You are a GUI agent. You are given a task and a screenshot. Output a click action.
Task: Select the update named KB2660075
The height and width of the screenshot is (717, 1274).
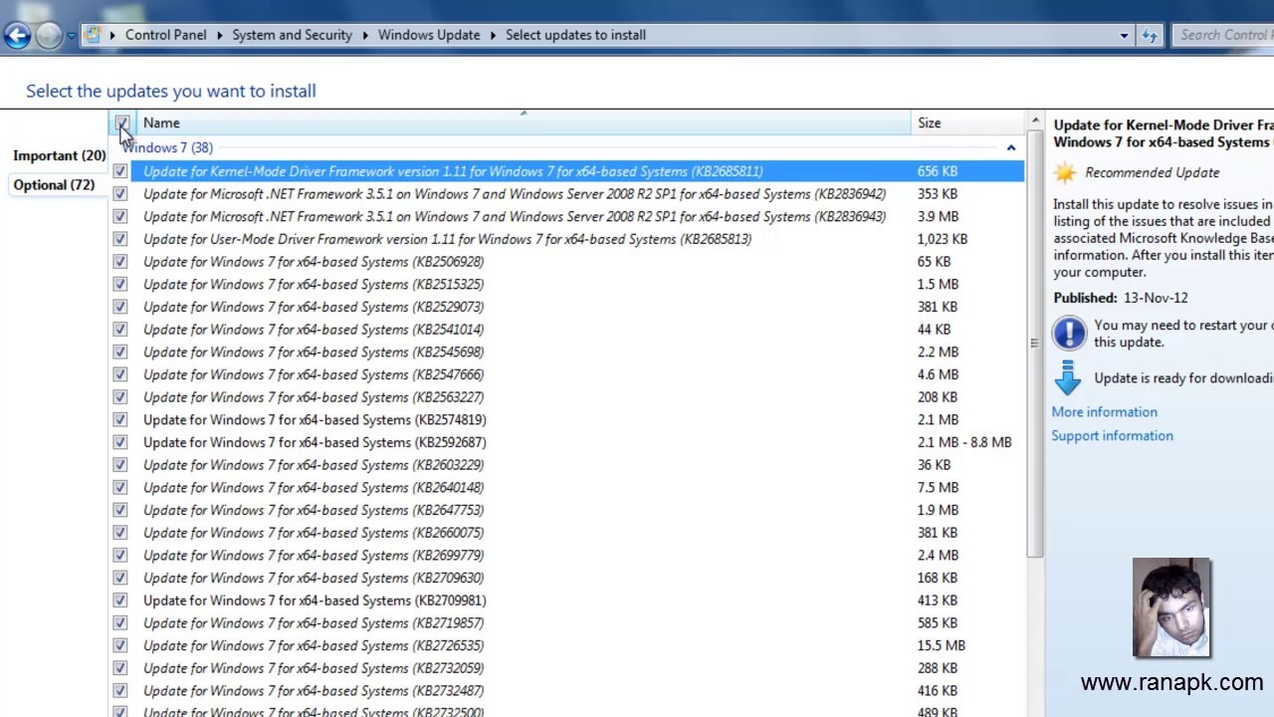pos(314,533)
